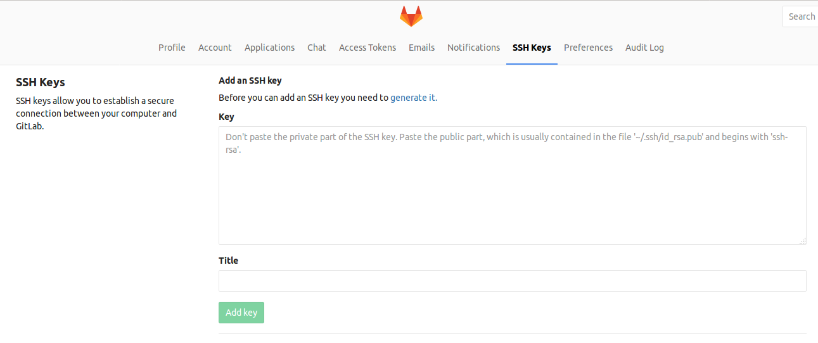Image resolution: width=818 pixels, height=343 pixels.
Task: Grab the Key textarea resize handle
Action: coord(803,241)
